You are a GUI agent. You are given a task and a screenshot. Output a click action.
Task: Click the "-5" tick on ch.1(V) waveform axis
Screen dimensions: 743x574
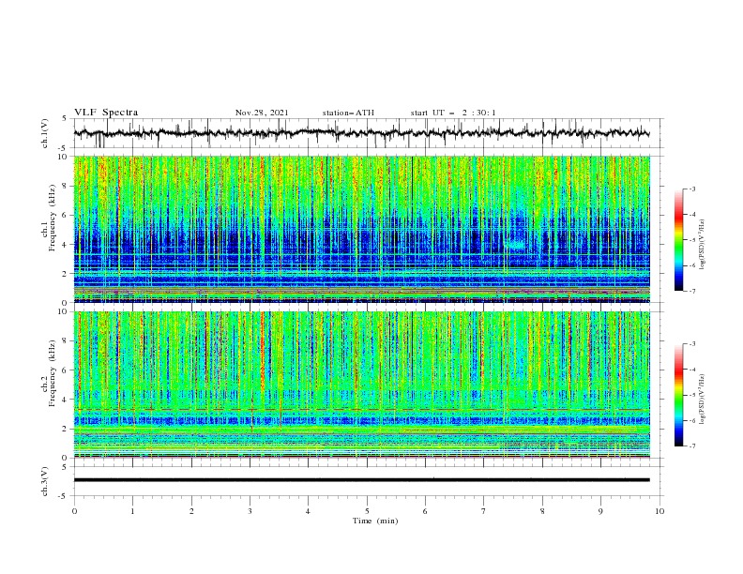coord(64,148)
